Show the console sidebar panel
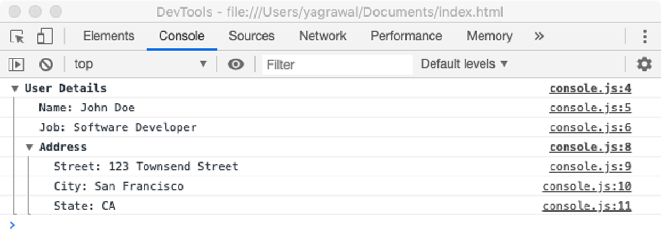The image size is (661, 252). click(17, 64)
